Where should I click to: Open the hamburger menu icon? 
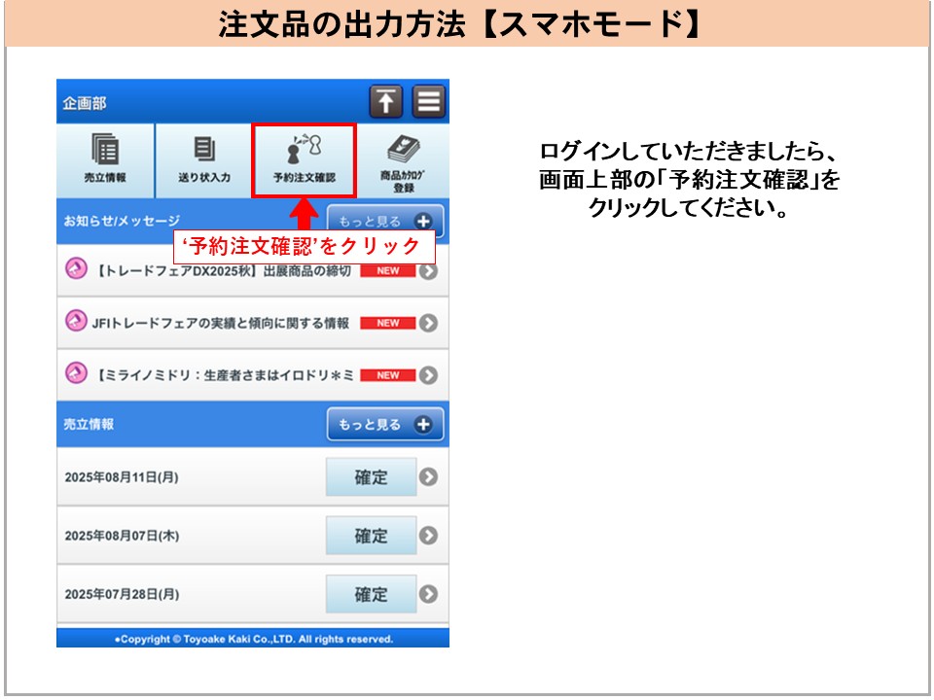pyautogui.click(x=428, y=102)
